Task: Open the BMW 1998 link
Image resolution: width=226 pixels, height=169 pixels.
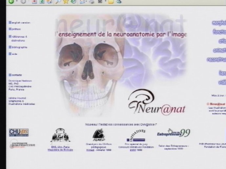Action: (x=136, y=150)
